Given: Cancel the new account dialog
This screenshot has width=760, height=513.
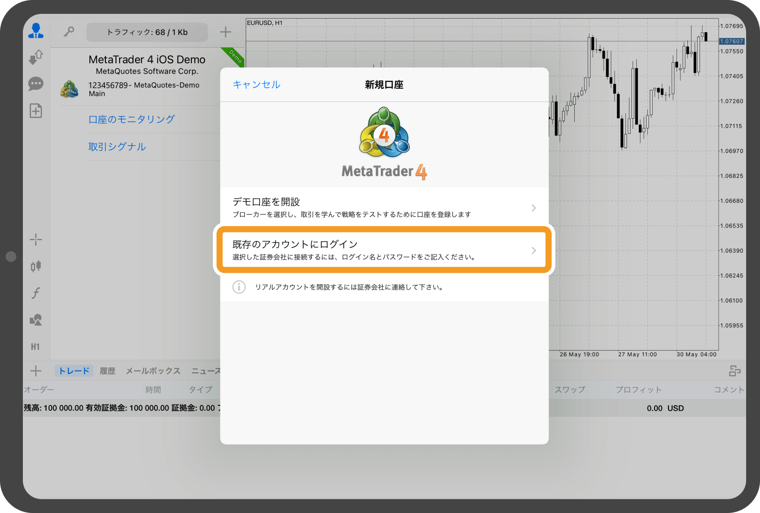Looking at the screenshot, I should coord(256,84).
